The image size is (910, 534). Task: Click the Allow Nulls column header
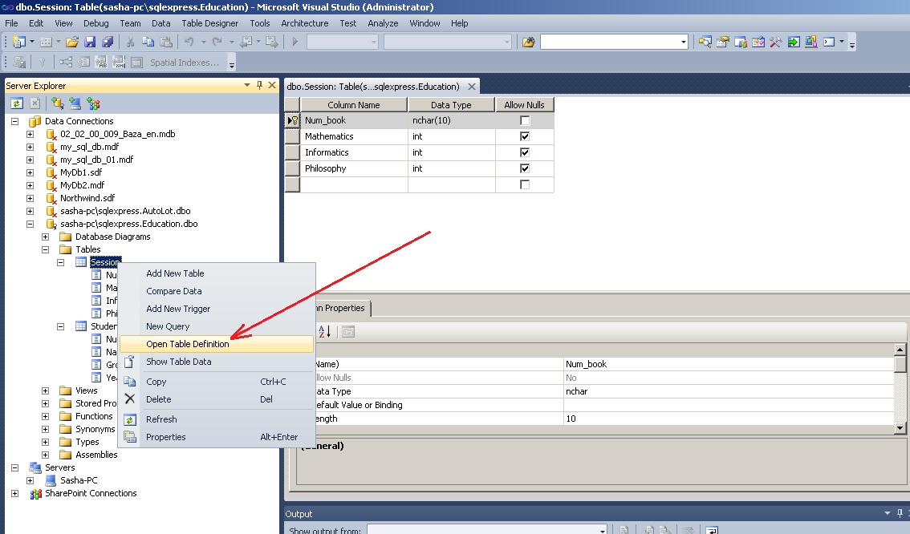point(524,105)
